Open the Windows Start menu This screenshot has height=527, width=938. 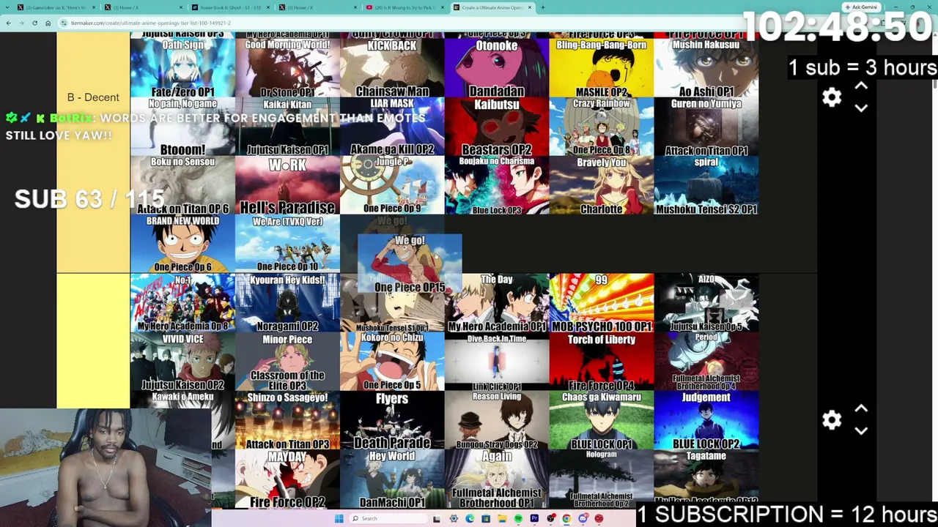click(x=339, y=519)
